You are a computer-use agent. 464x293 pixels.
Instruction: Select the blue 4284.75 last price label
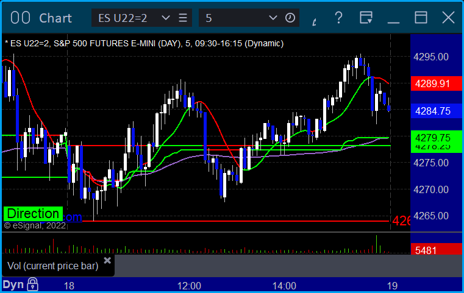pos(436,111)
